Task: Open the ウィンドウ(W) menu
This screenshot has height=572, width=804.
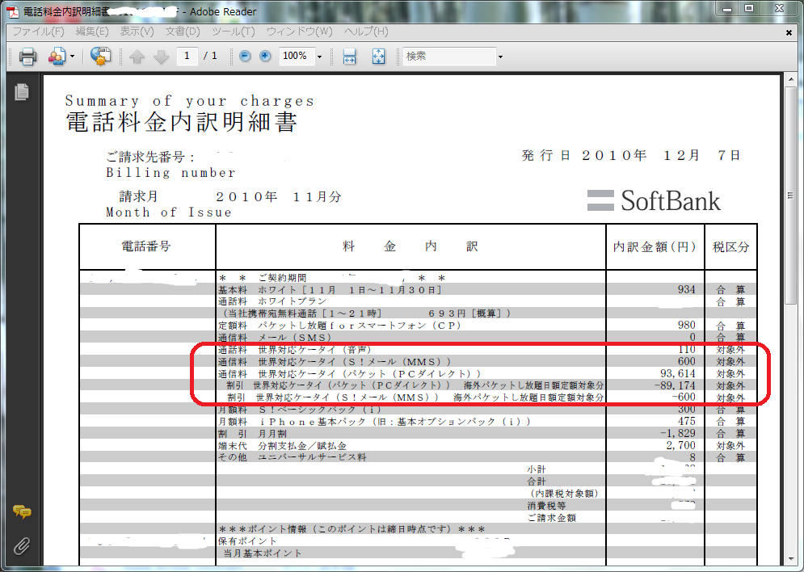Action: point(300,32)
